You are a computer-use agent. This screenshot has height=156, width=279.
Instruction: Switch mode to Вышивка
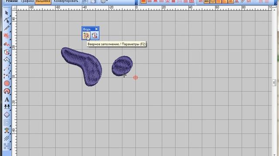pyautogui.click(x=43, y=1)
